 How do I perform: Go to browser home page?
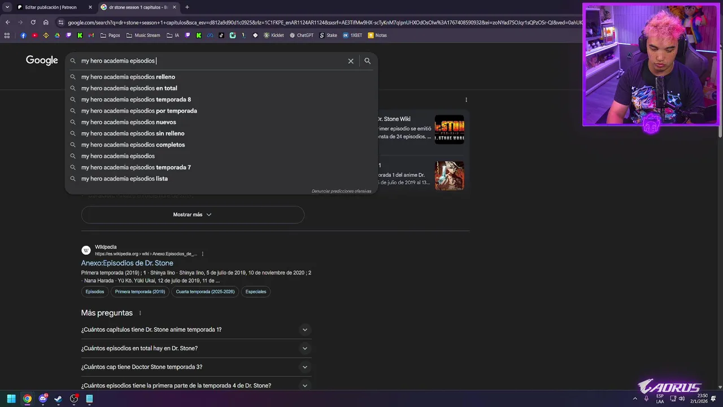click(46, 22)
